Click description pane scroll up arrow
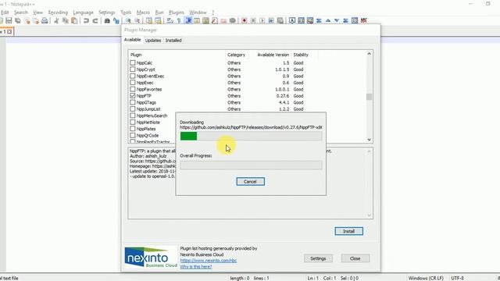The image size is (500, 281). 369,151
